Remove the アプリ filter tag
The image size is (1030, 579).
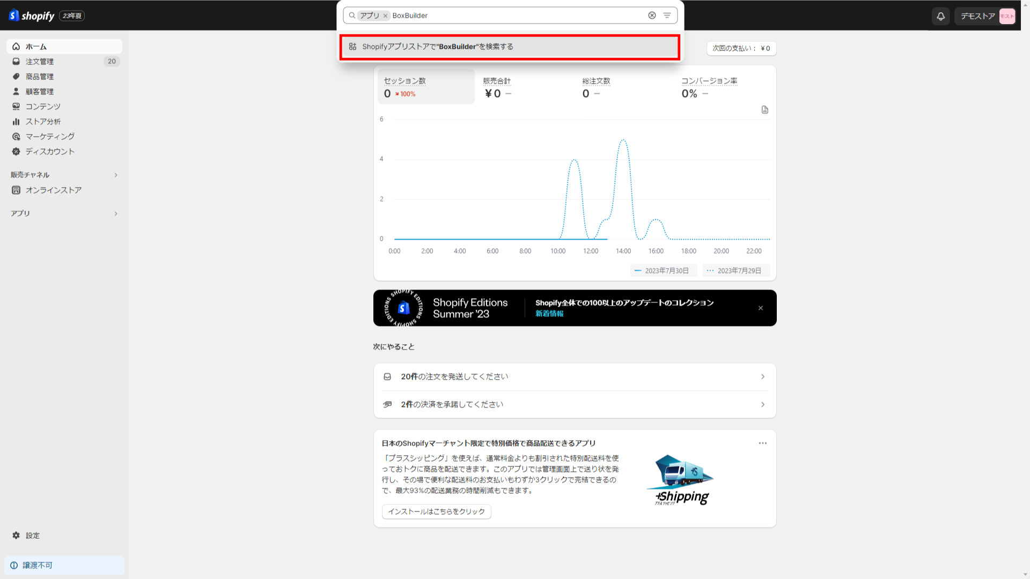385,16
